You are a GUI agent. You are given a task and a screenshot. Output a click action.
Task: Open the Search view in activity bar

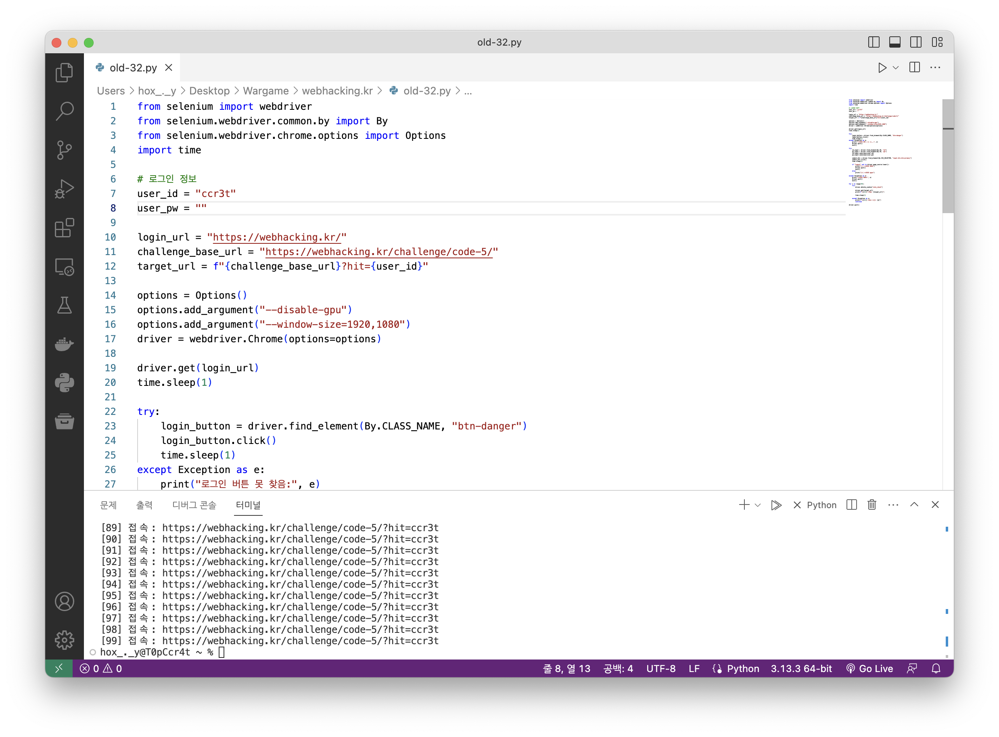tap(64, 111)
